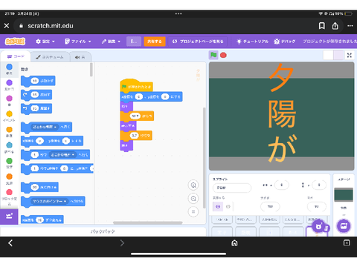Screen dimensions: 357x267
Task: Click the Scratch logo
Action: [15, 42]
